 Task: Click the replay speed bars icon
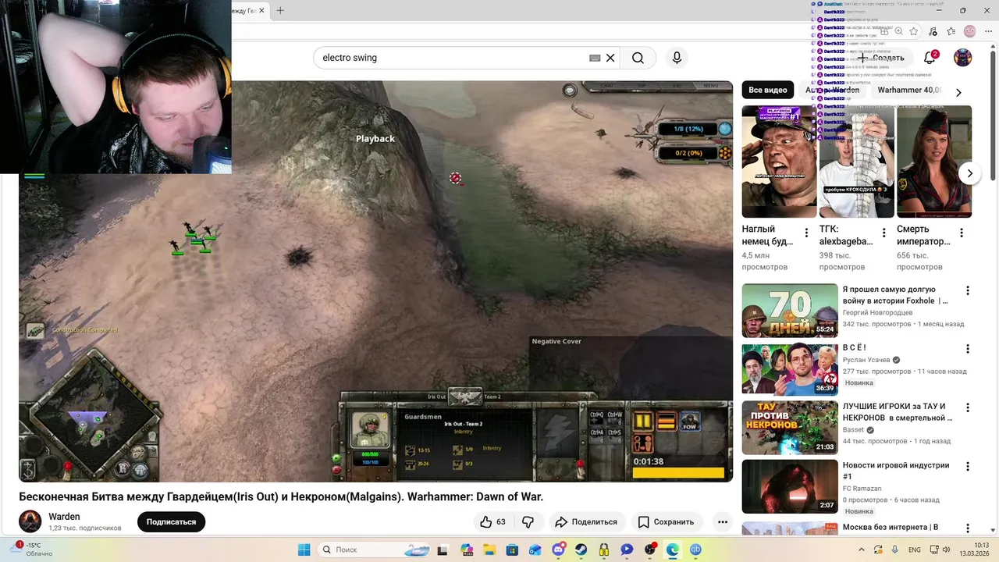pyautogui.click(x=667, y=421)
